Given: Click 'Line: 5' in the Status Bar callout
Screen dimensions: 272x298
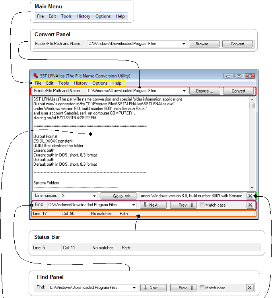Looking at the screenshot, I should tap(39, 248).
